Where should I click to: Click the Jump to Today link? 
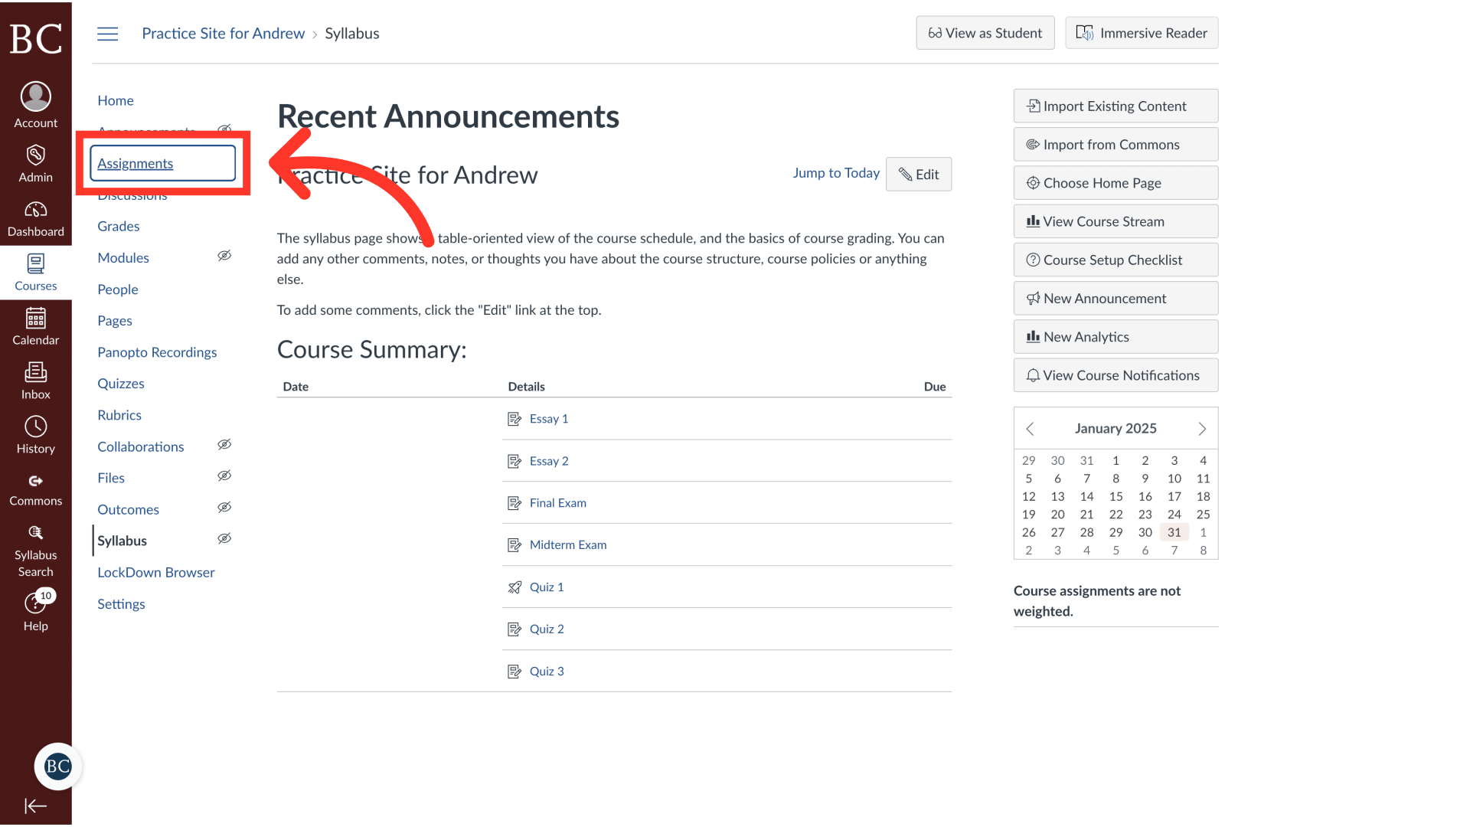tap(836, 173)
